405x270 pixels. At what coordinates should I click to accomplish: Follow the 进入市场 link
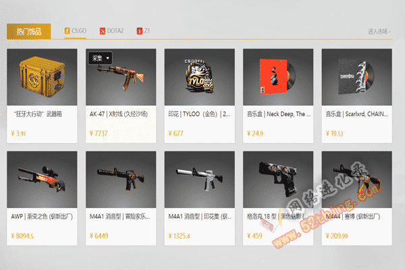coord(378,32)
